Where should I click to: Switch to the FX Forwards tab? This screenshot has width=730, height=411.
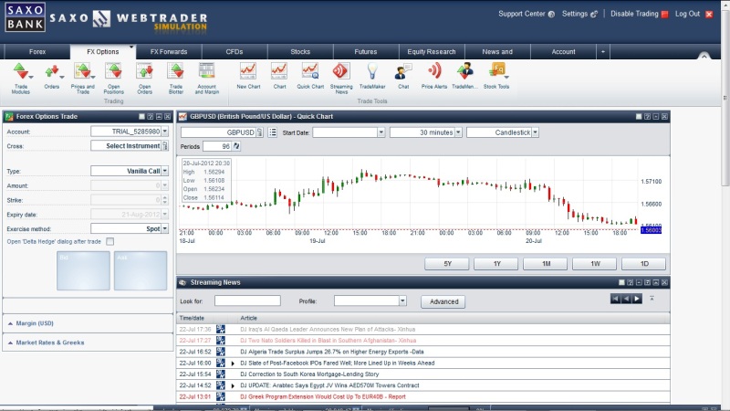pos(169,52)
